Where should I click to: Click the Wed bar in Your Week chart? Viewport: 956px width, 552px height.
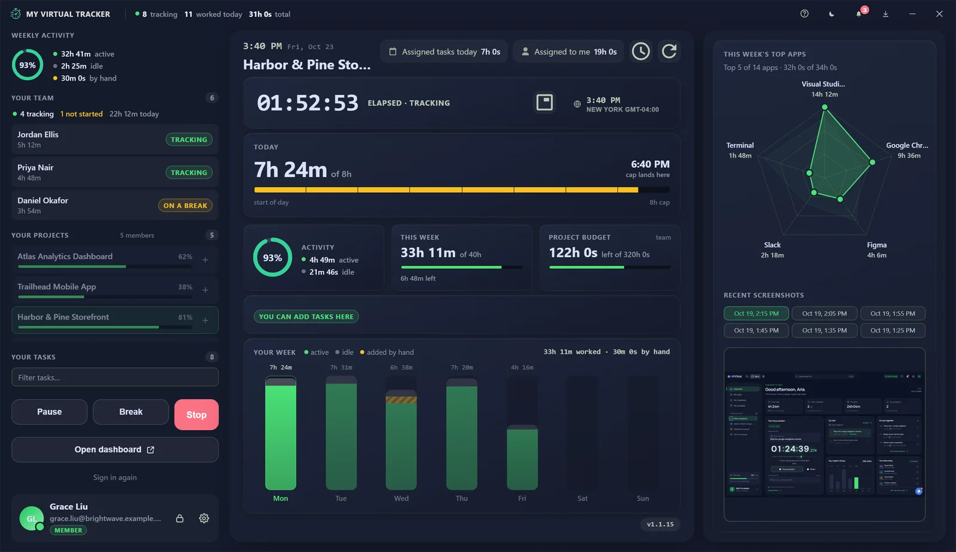tap(402, 440)
